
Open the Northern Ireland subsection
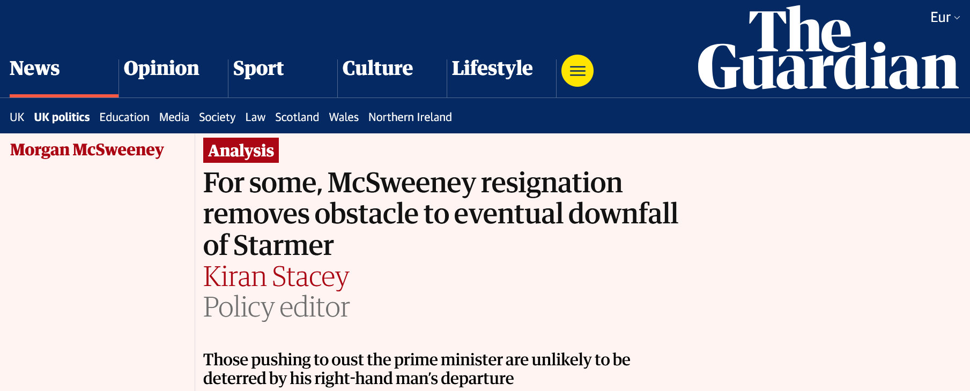pyautogui.click(x=410, y=117)
